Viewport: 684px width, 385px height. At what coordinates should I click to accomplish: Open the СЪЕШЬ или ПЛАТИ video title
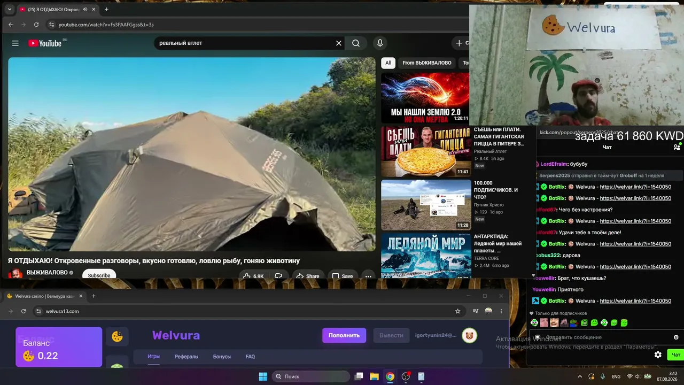[x=499, y=136]
